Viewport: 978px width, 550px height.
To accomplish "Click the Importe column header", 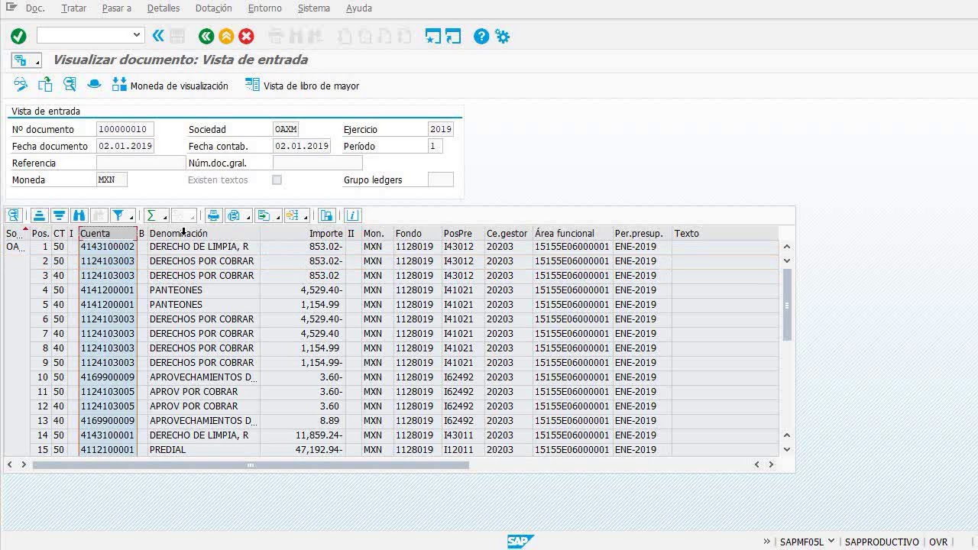I will click(303, 233).
